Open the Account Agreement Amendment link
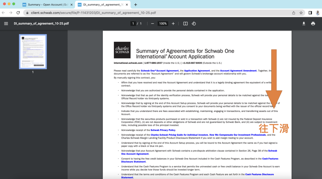 238,71
